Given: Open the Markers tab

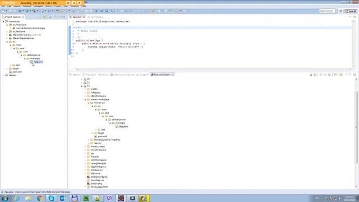Looking at the screenshot, I should pyautogui.click(x=76, y=75).
